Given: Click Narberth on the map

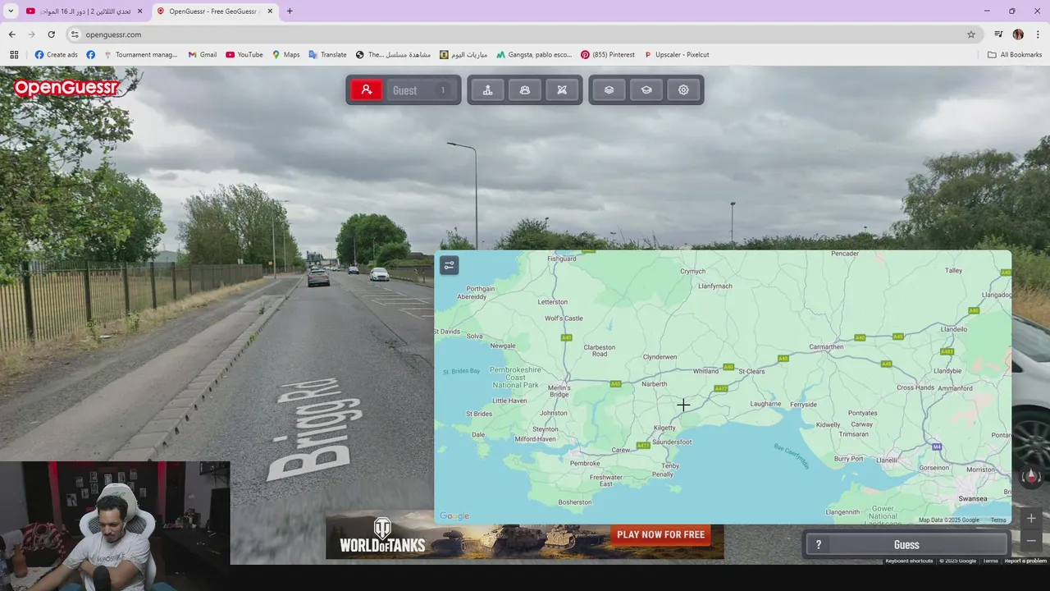Looking at the screenshot, I should [655, 383].
